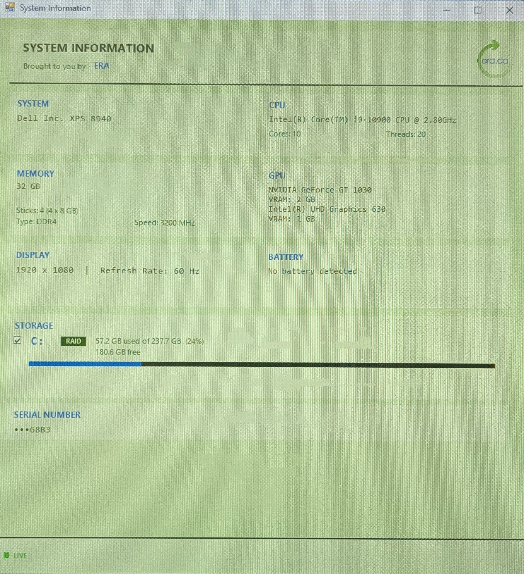Click the serial number '•••G8B3'

pyautogui.click(x=32, y=430)
